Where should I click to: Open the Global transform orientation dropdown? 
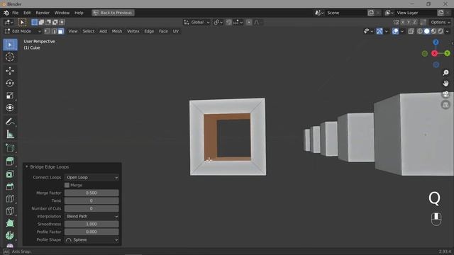[x=196, y=22]
